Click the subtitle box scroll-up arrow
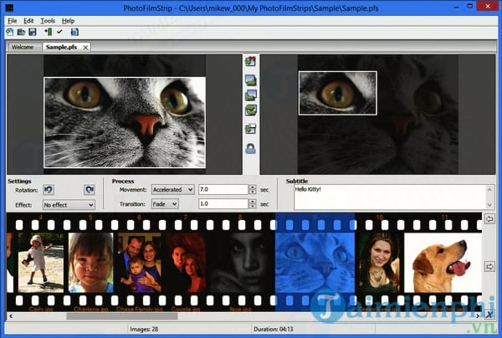 [x=489, y=190]
